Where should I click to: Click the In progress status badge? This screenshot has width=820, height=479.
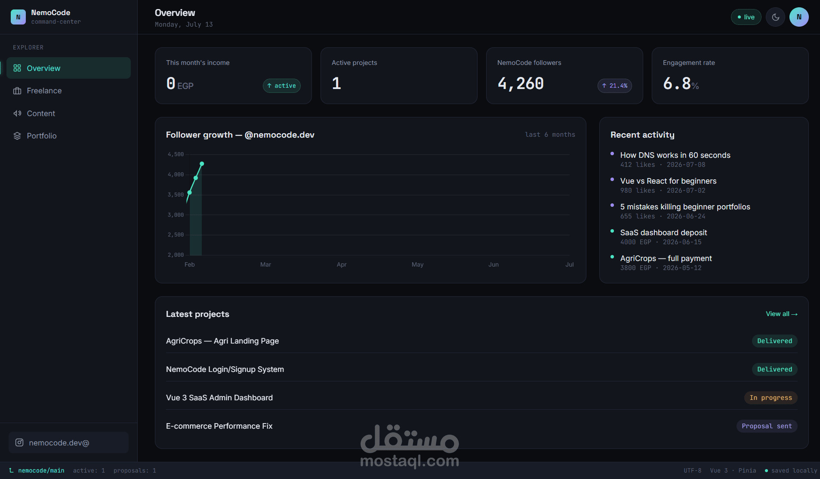771,398
